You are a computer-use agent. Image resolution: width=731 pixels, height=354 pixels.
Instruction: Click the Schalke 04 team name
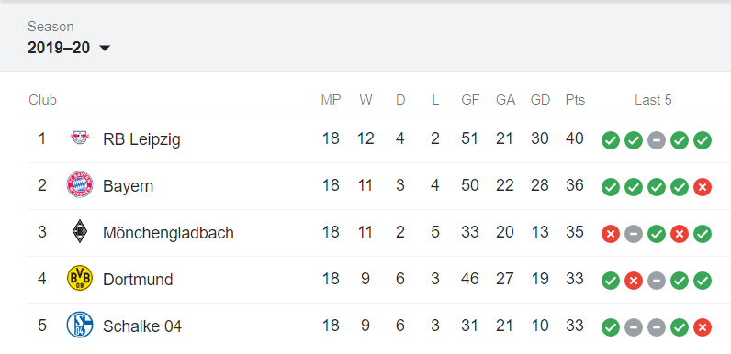coord(142,326)
